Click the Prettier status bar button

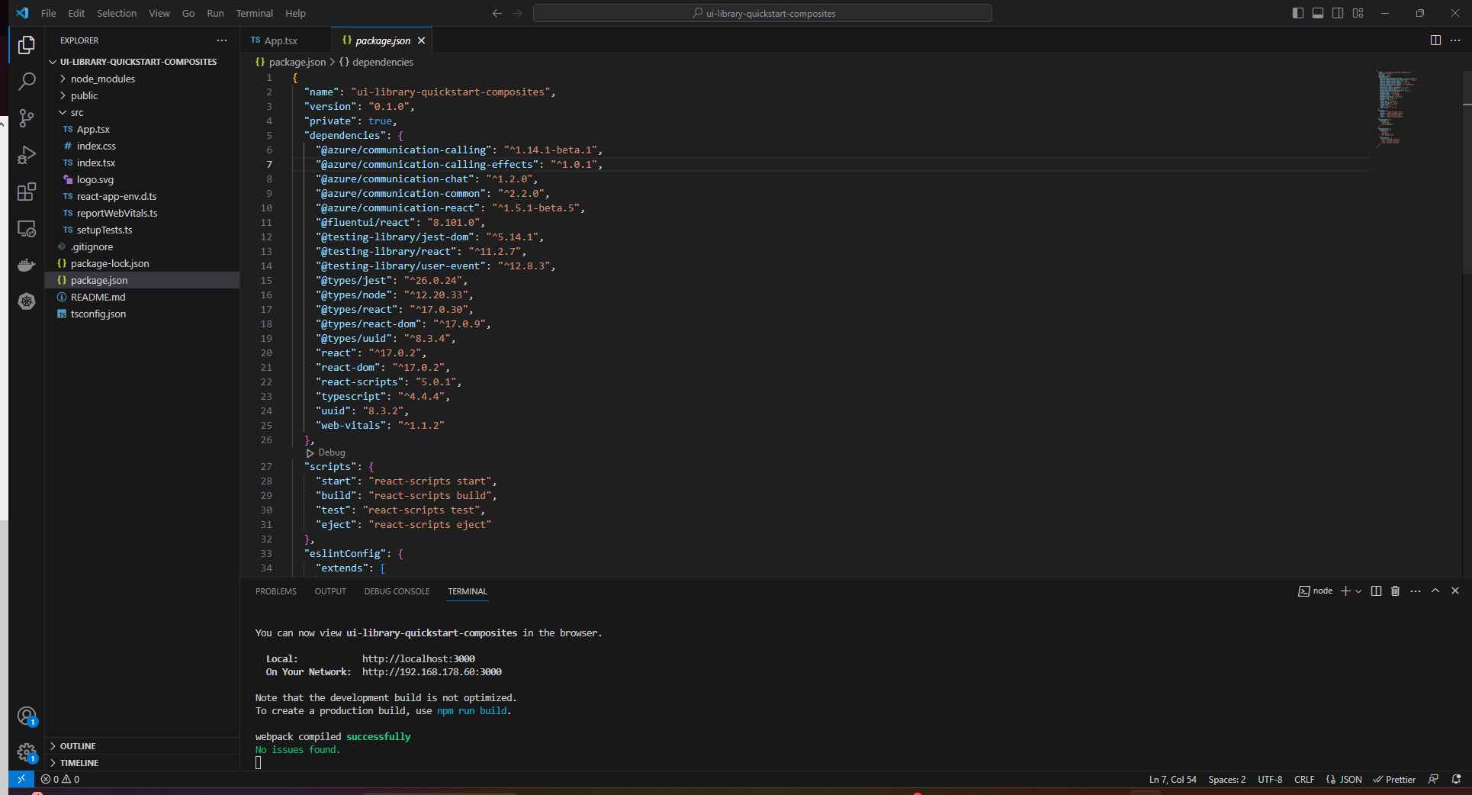point(1394,779)
